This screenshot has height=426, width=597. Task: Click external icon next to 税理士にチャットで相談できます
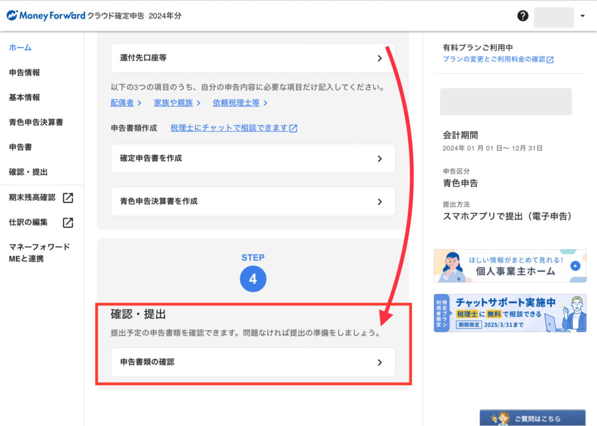click(x=293, y=129)
